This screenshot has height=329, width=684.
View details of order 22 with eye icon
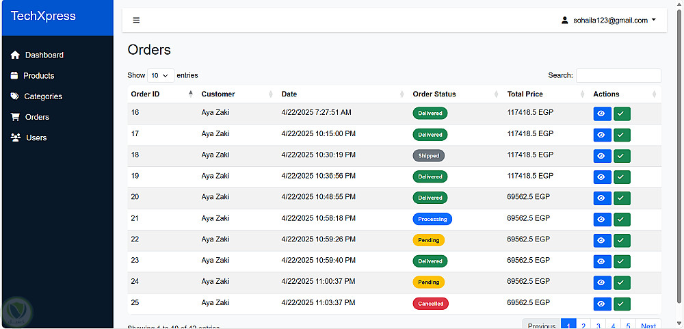click(x=602, y=241)
